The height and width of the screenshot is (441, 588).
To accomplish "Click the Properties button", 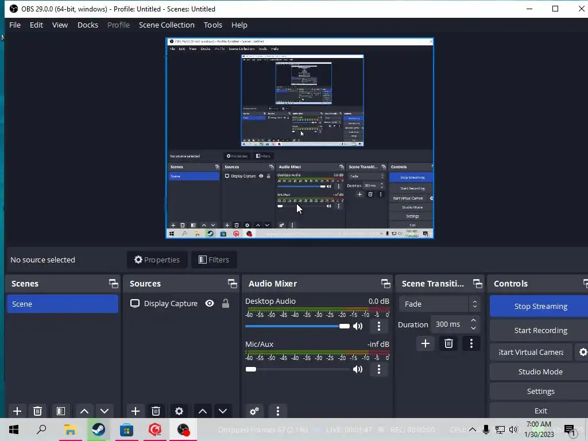I will point(157,260).
